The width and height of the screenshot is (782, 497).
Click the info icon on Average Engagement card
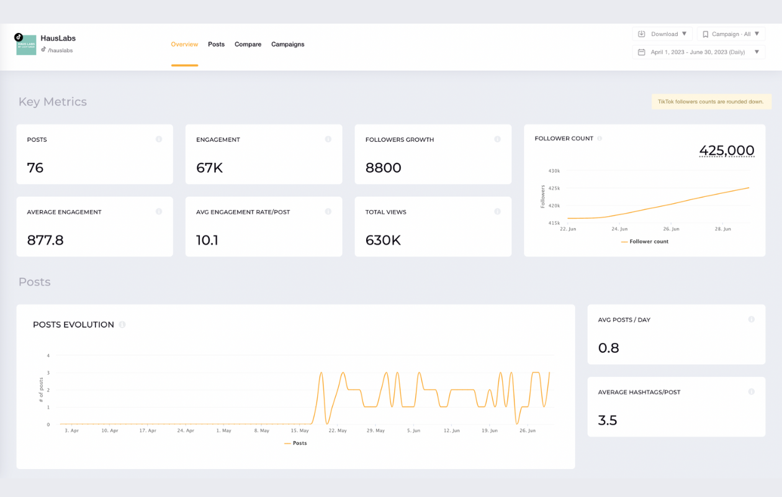(159, 212)
